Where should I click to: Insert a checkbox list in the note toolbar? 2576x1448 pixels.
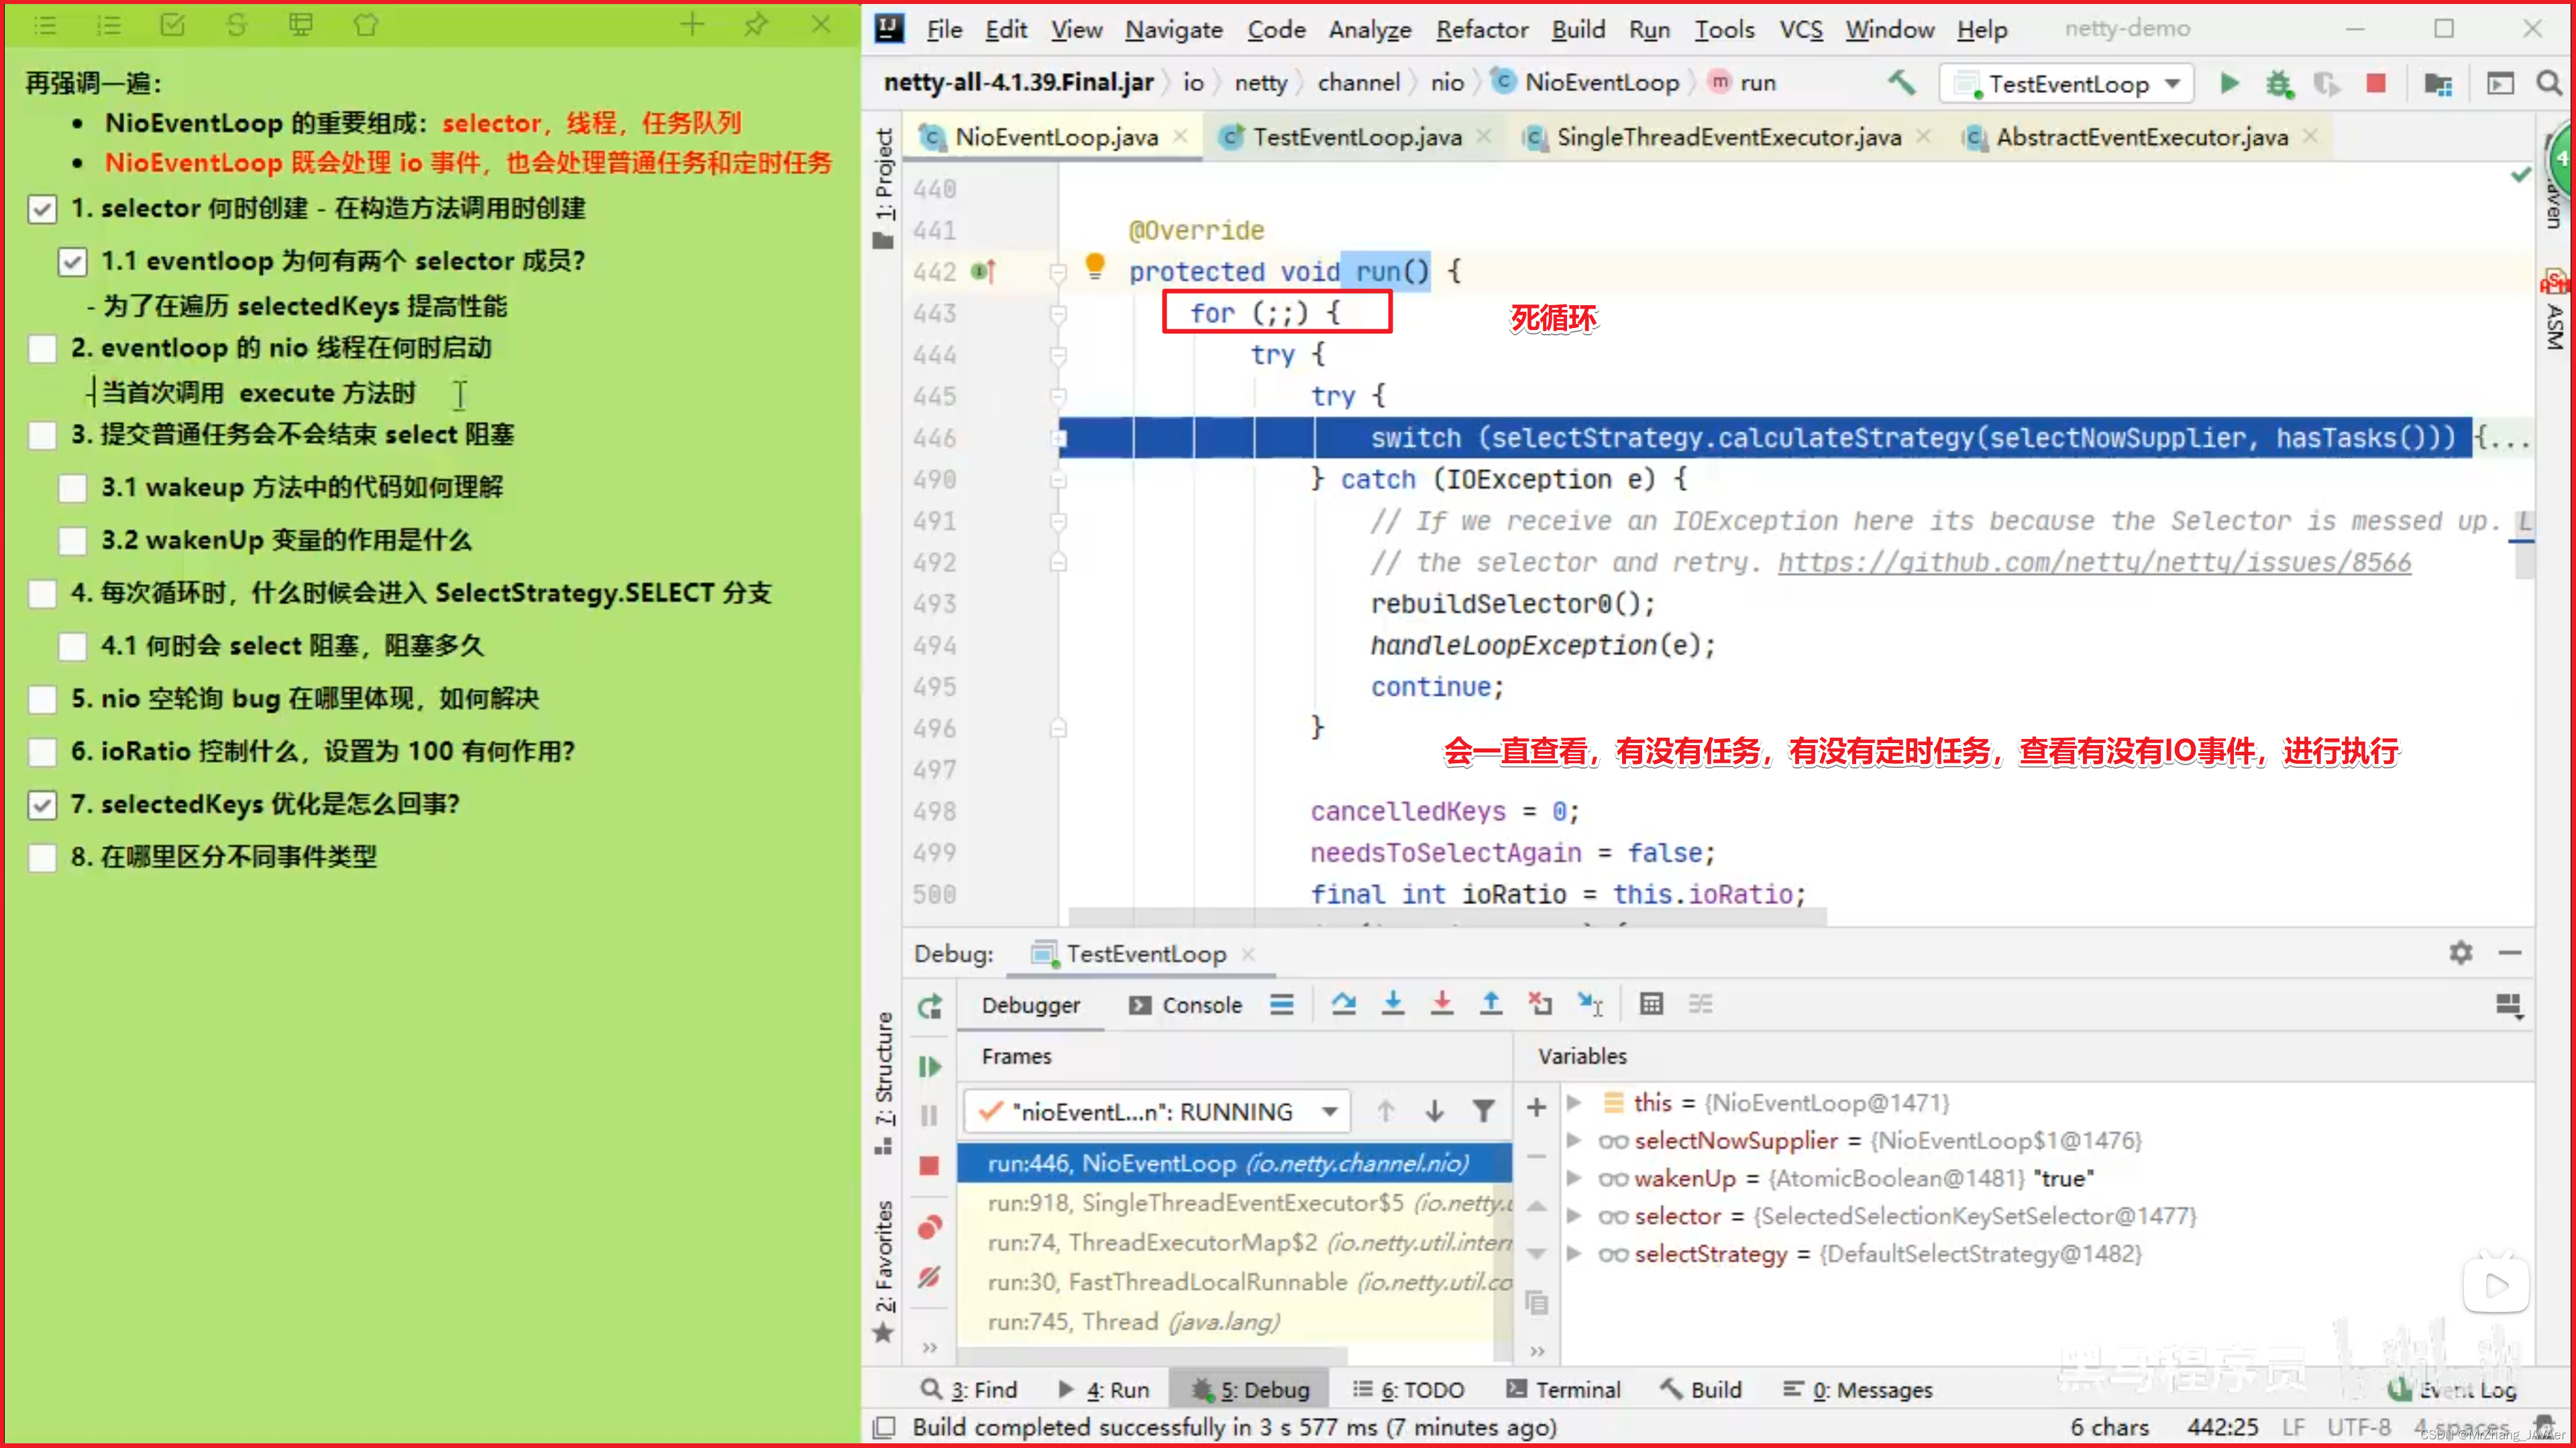173,24
